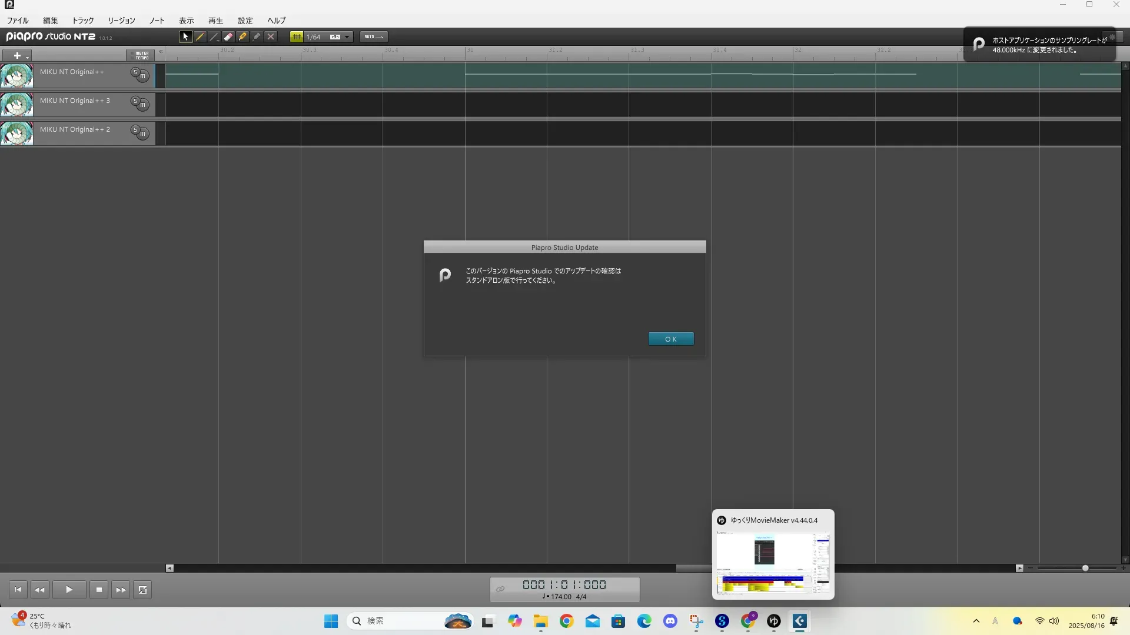Toggle the yellow grid snap button
Viewport: 1130px width, 635px height.
[x=297, y=36]
